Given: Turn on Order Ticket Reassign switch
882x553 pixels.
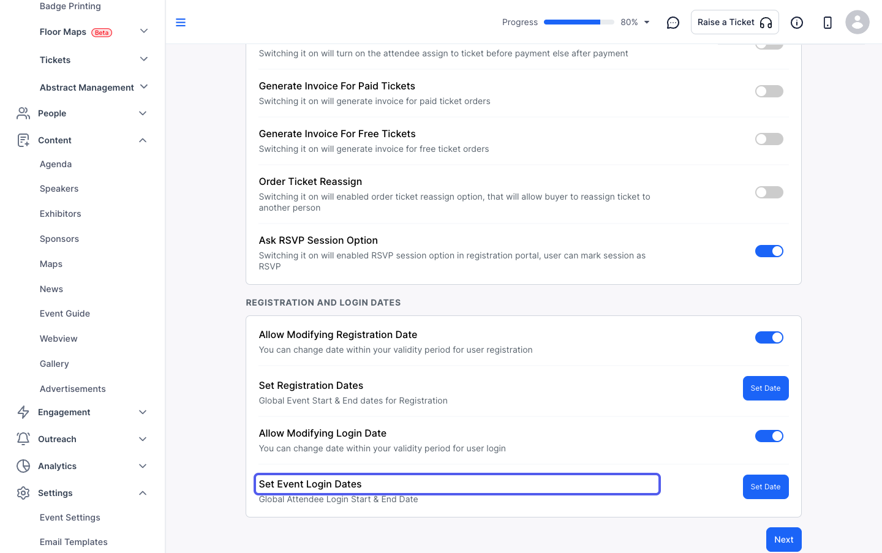Looking at the screenshot, I should (x=769, y=192).
